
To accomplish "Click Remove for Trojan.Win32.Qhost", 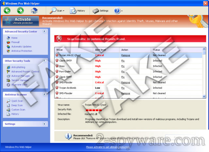I will [125, 55].
